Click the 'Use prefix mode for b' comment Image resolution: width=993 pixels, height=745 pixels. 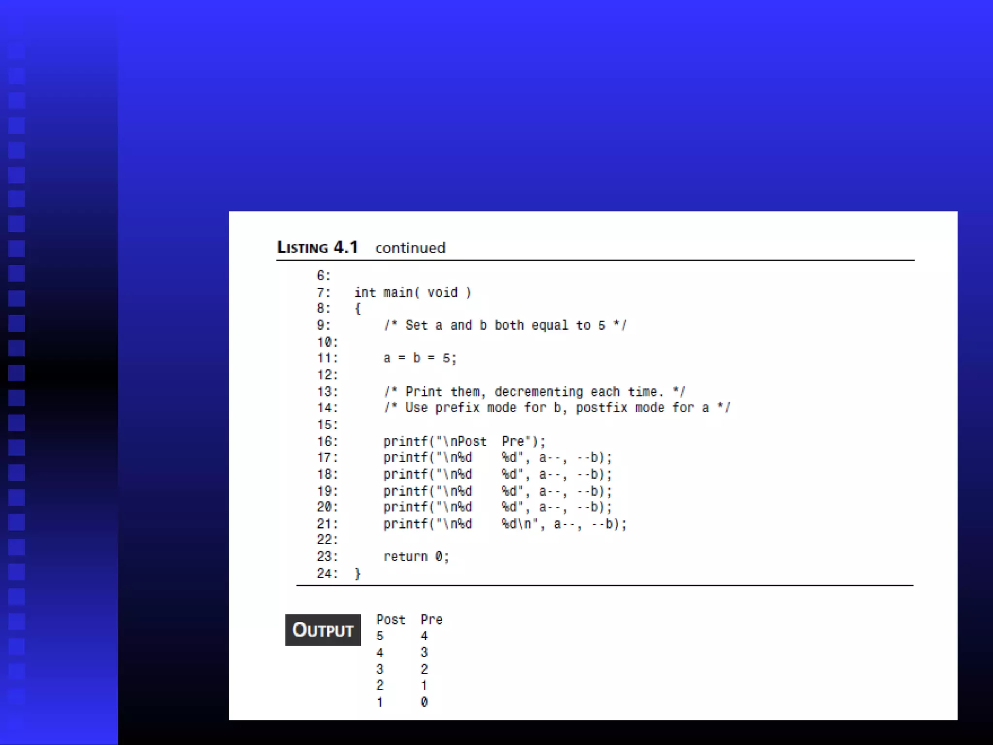(x=557, y=408)
